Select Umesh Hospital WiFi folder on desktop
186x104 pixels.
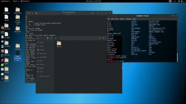click(x=18, y=20)
